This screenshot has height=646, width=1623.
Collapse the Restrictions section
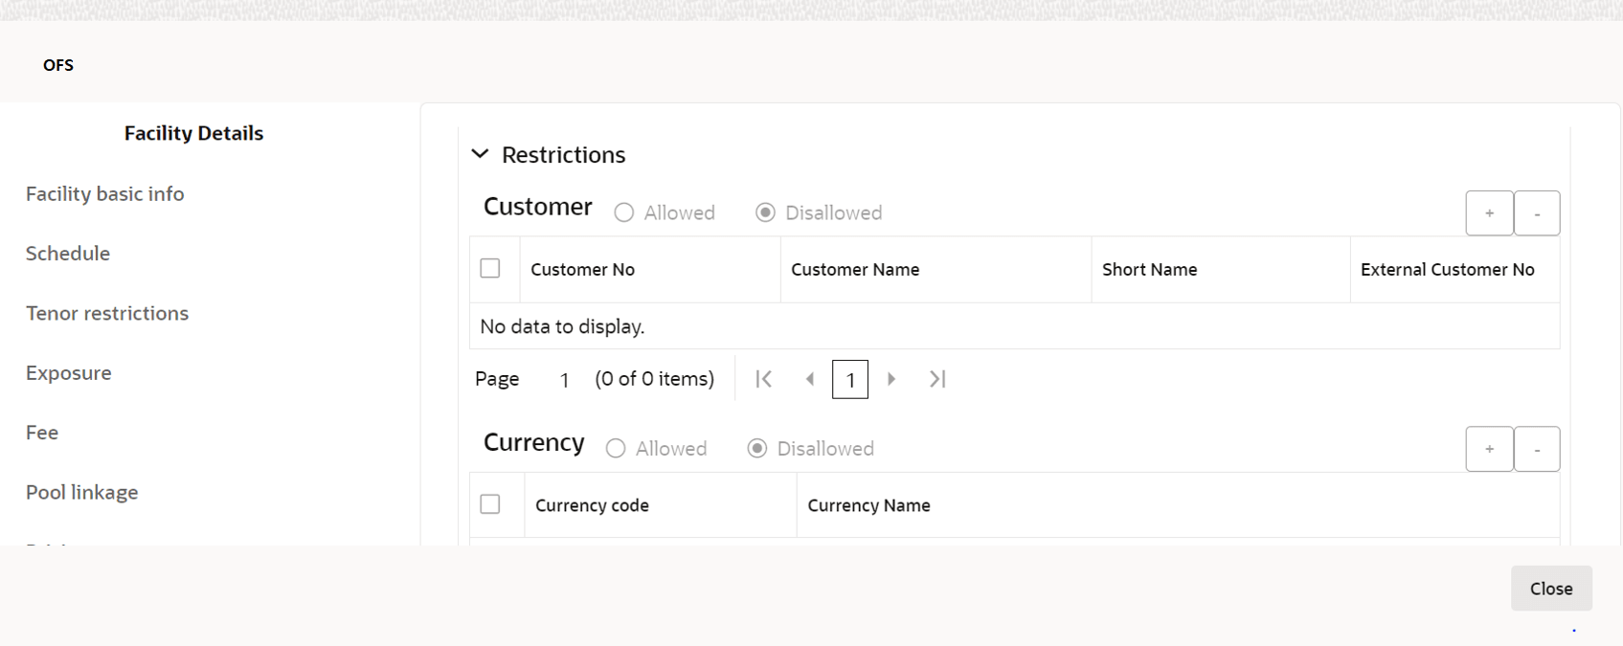[x=481, y=154]
